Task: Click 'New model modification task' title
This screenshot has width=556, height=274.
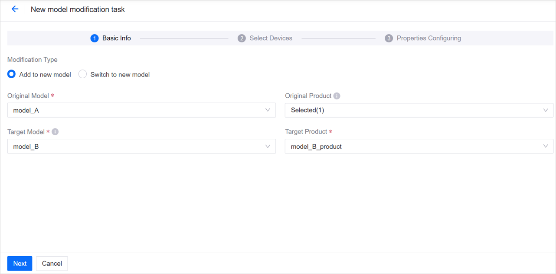Action: pos(78,10)
